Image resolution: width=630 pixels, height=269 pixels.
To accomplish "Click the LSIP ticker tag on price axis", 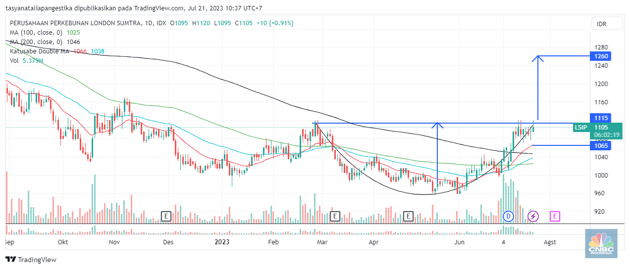I will click(580, 128).
